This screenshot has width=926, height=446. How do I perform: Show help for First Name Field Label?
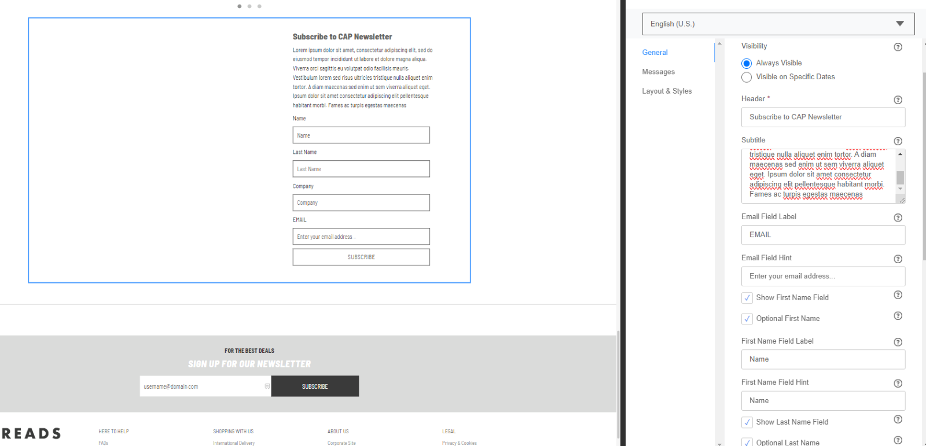coord(898,342)
